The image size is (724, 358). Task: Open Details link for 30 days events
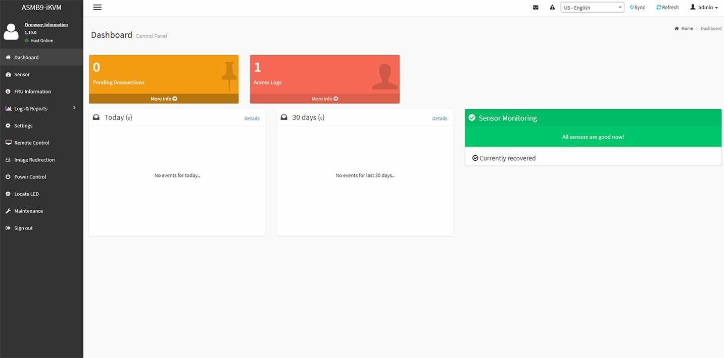(x=440, y=118)
